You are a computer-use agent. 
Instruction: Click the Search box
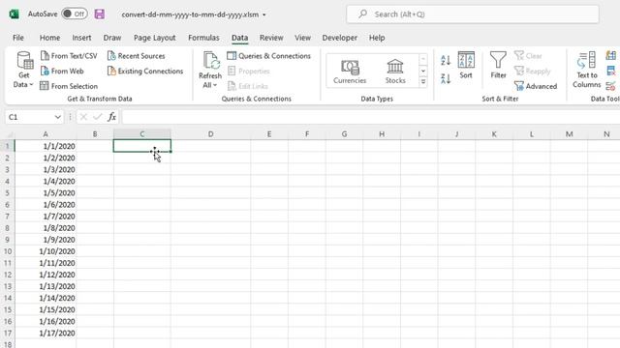(473, 14)
